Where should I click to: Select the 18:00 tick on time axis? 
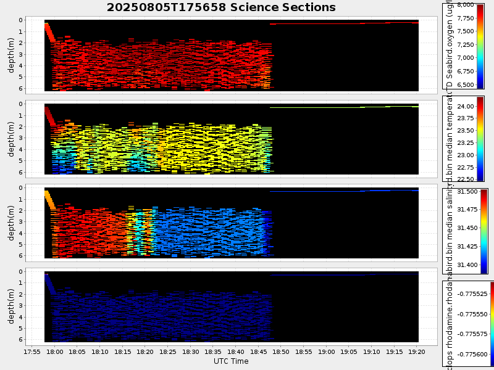[x=54, y=351]
